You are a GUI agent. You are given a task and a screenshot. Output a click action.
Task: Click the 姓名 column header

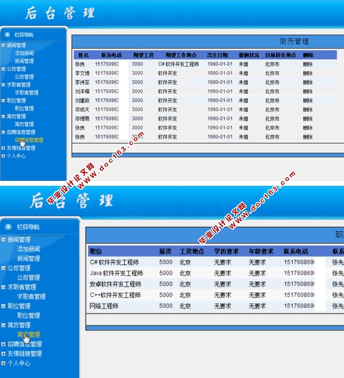point(84,55)
